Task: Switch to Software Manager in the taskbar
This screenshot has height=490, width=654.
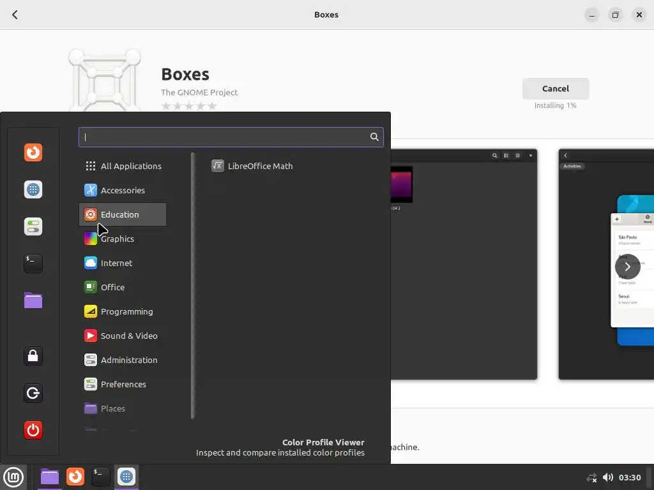Action: click(126, 477)
